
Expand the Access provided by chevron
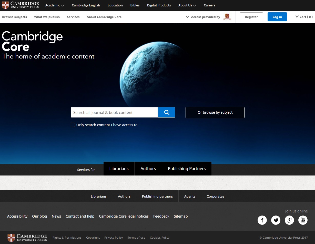click(187, 17)
